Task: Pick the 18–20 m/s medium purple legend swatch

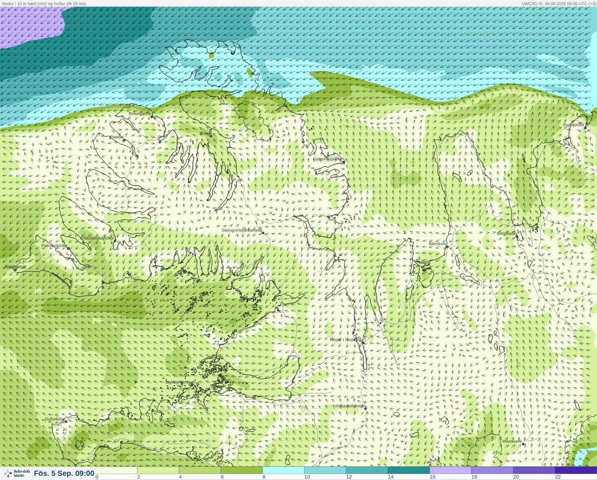Action: pyautogui.click(x=492, y=470)
